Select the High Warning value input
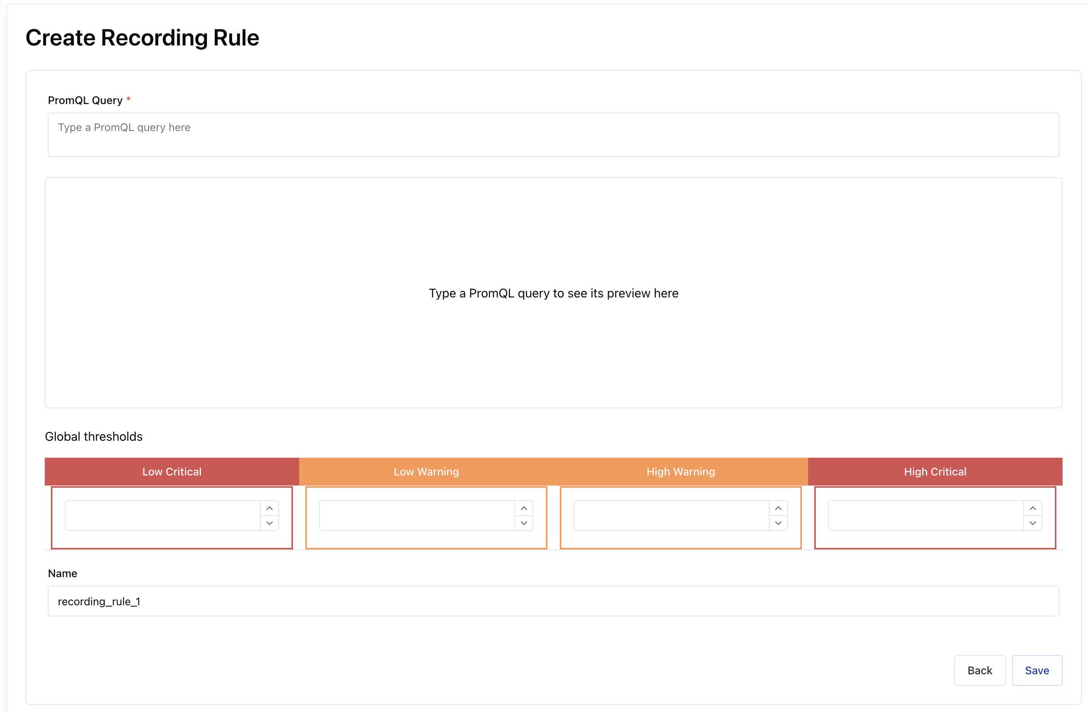This screenshot has height=712, width=1088. point(669,515)
